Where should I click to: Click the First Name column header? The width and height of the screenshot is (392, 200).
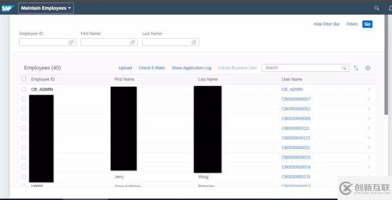124,79
